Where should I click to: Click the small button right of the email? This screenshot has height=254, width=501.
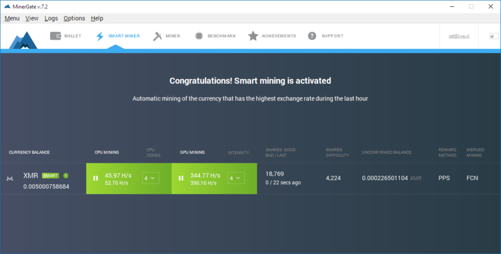[493, 36]
